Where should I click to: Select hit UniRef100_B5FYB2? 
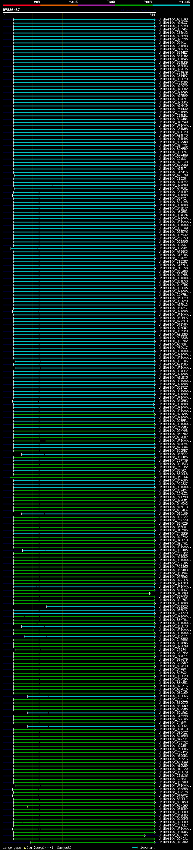click(x=173, y=434)
